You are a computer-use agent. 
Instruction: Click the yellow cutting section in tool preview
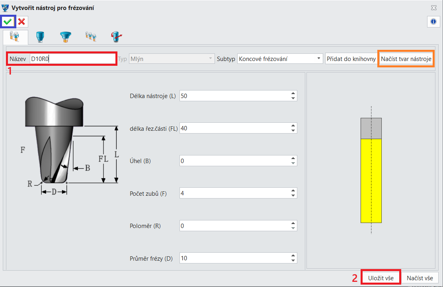[371, 181]
